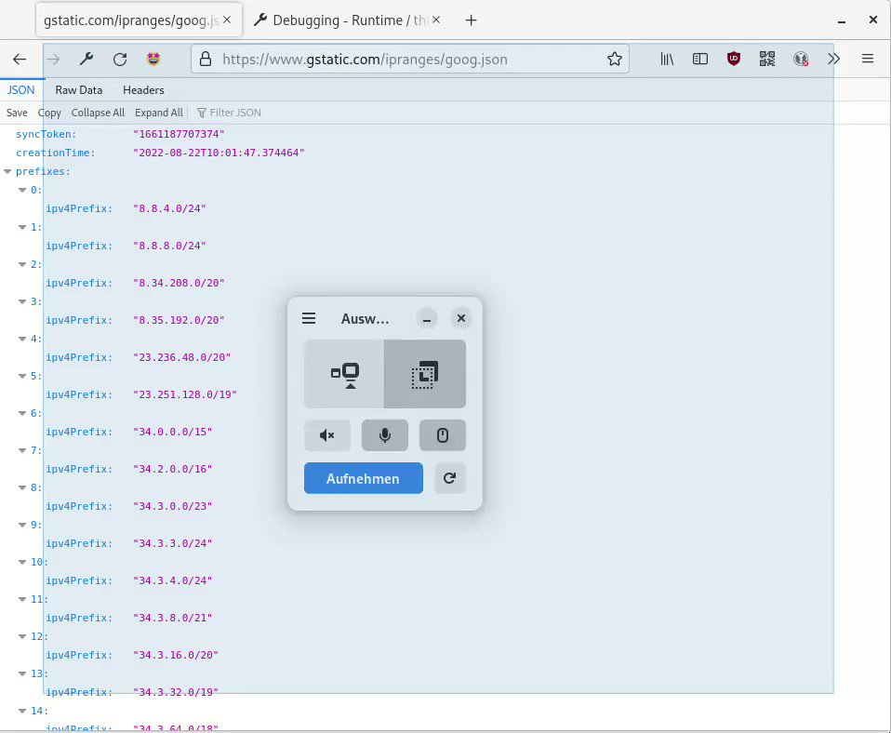The width and height of the screenshot is (891, 733).
Task: Click the forward navigation arrow
Action: click(53, 60)
